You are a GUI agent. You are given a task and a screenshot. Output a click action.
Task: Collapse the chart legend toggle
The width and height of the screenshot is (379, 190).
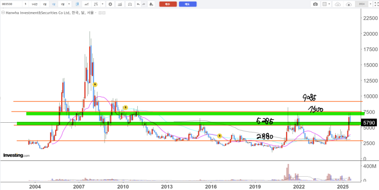[3, 12]
